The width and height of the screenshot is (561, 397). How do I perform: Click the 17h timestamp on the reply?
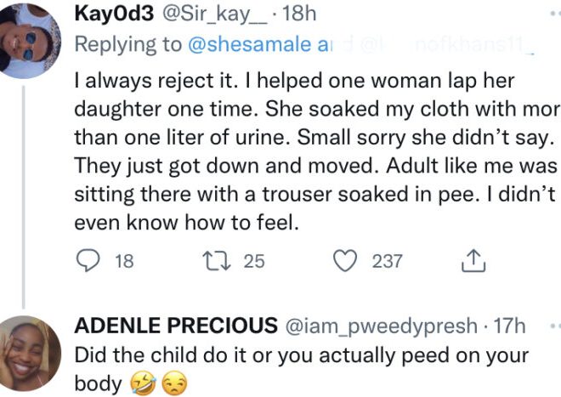(509, 326)
